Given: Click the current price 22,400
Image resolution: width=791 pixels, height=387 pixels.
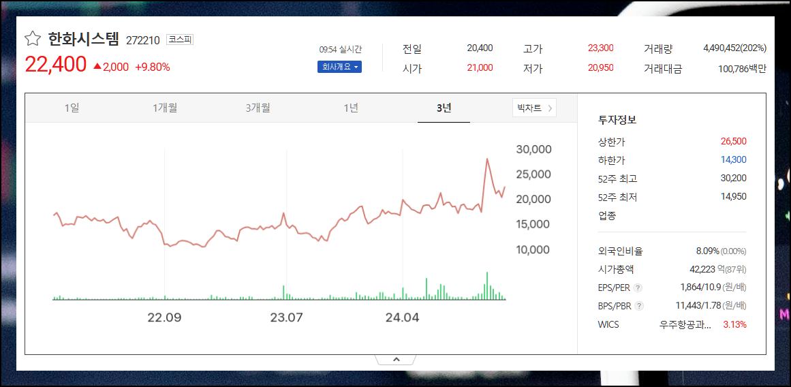Looking at the screenshot, I should tap(55, 64).
